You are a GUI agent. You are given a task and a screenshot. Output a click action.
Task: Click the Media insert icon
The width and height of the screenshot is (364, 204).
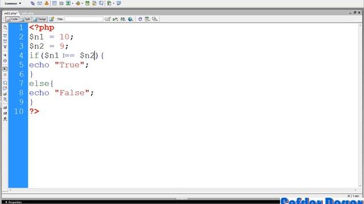[78, 3]
